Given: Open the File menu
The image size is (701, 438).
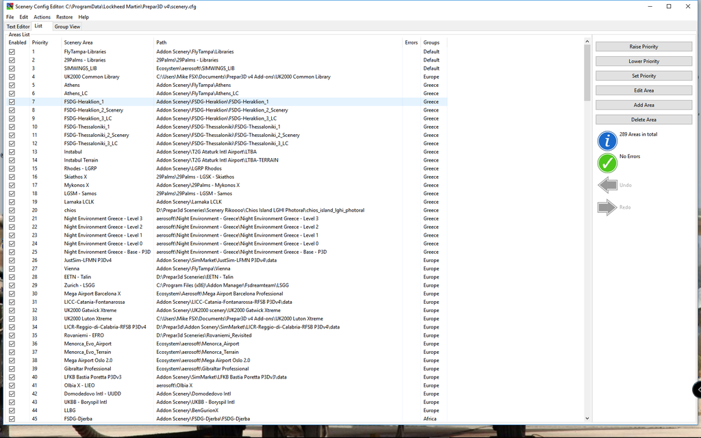Looking at the screenshot, I should point(10,17).
